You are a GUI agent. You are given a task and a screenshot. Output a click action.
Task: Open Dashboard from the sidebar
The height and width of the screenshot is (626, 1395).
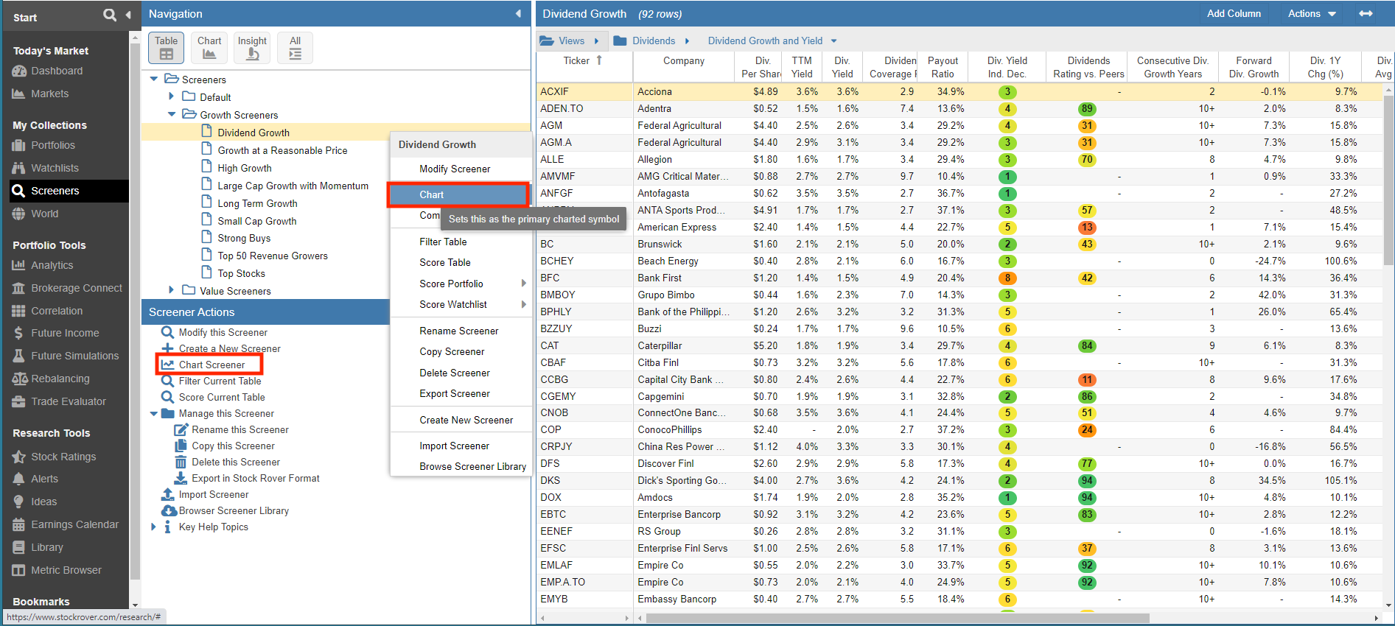[57, 71]
